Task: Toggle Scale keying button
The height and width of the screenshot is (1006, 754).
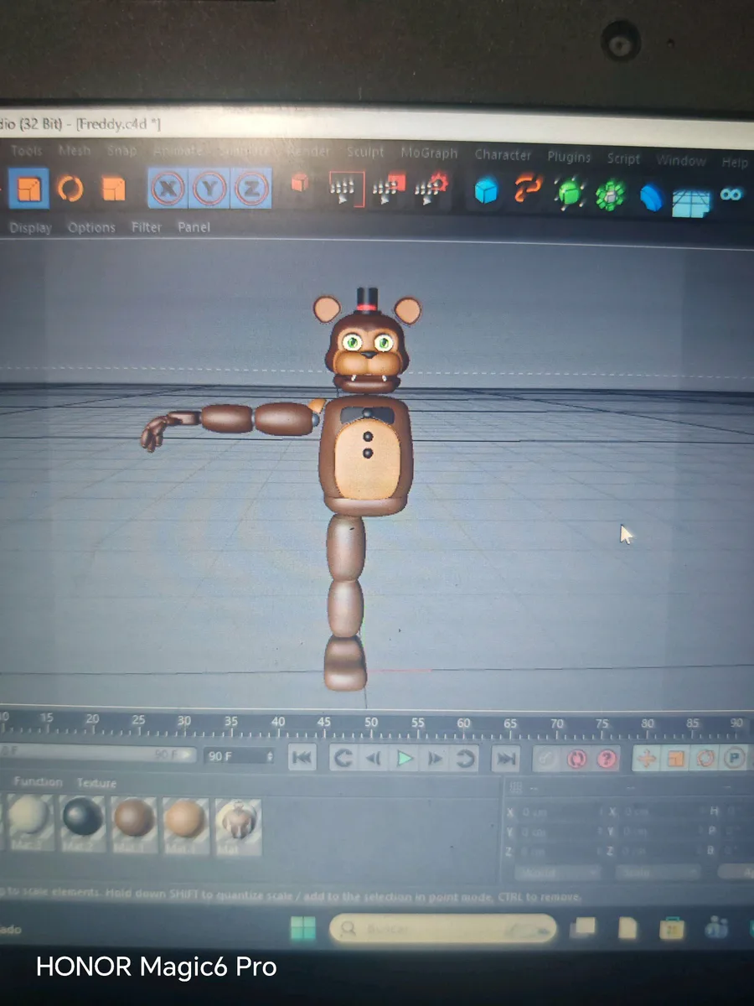Action: coord(675,759)
